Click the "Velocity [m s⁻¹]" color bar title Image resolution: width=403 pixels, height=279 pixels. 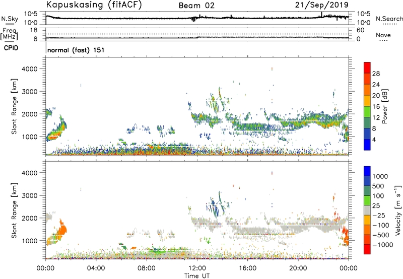398,210
